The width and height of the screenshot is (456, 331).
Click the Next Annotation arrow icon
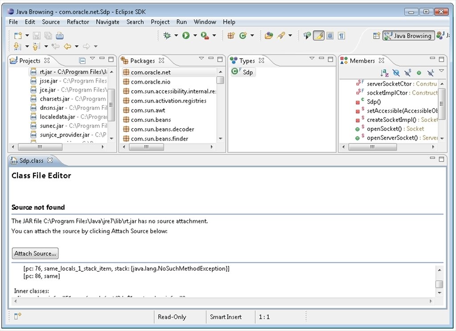[x=17, y=46]
